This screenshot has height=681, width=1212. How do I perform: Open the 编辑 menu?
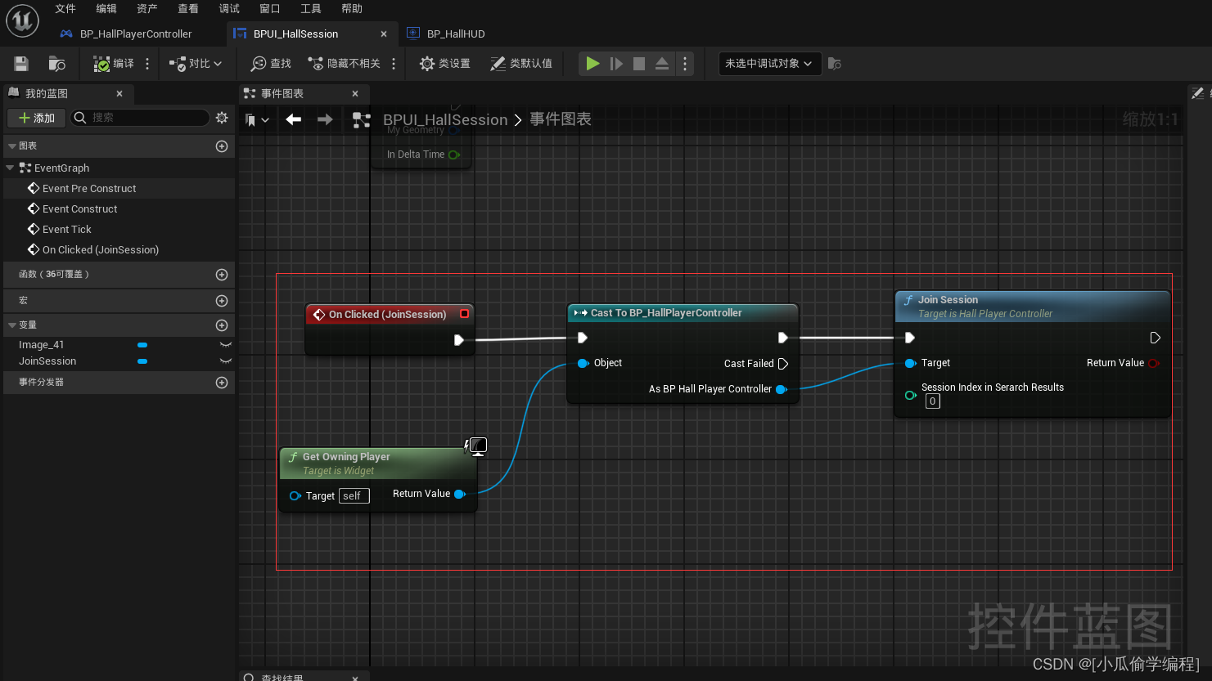(106, 8)
